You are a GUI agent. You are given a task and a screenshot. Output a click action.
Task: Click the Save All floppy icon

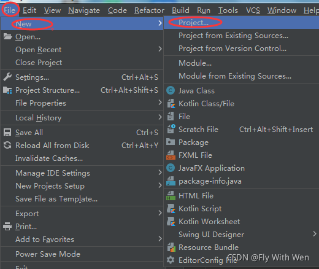pos(7,132)
